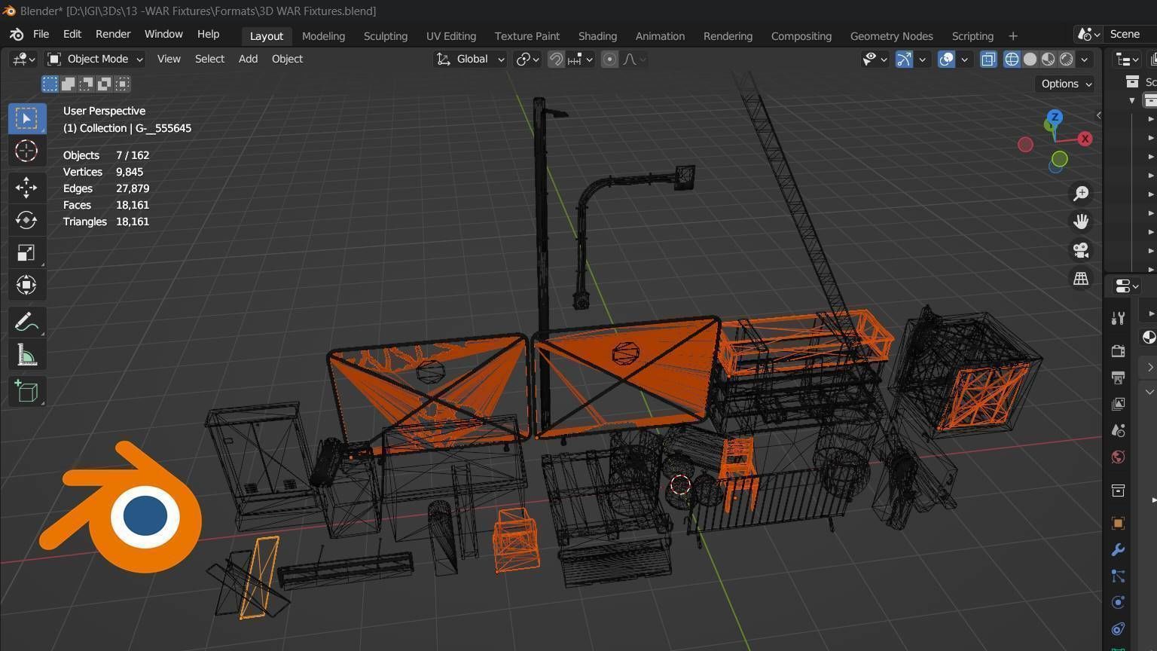The height and width of the screenshot is (651, 1157).
Task: Switch to the UV Editing workspace tab
Action: point(451,36)
